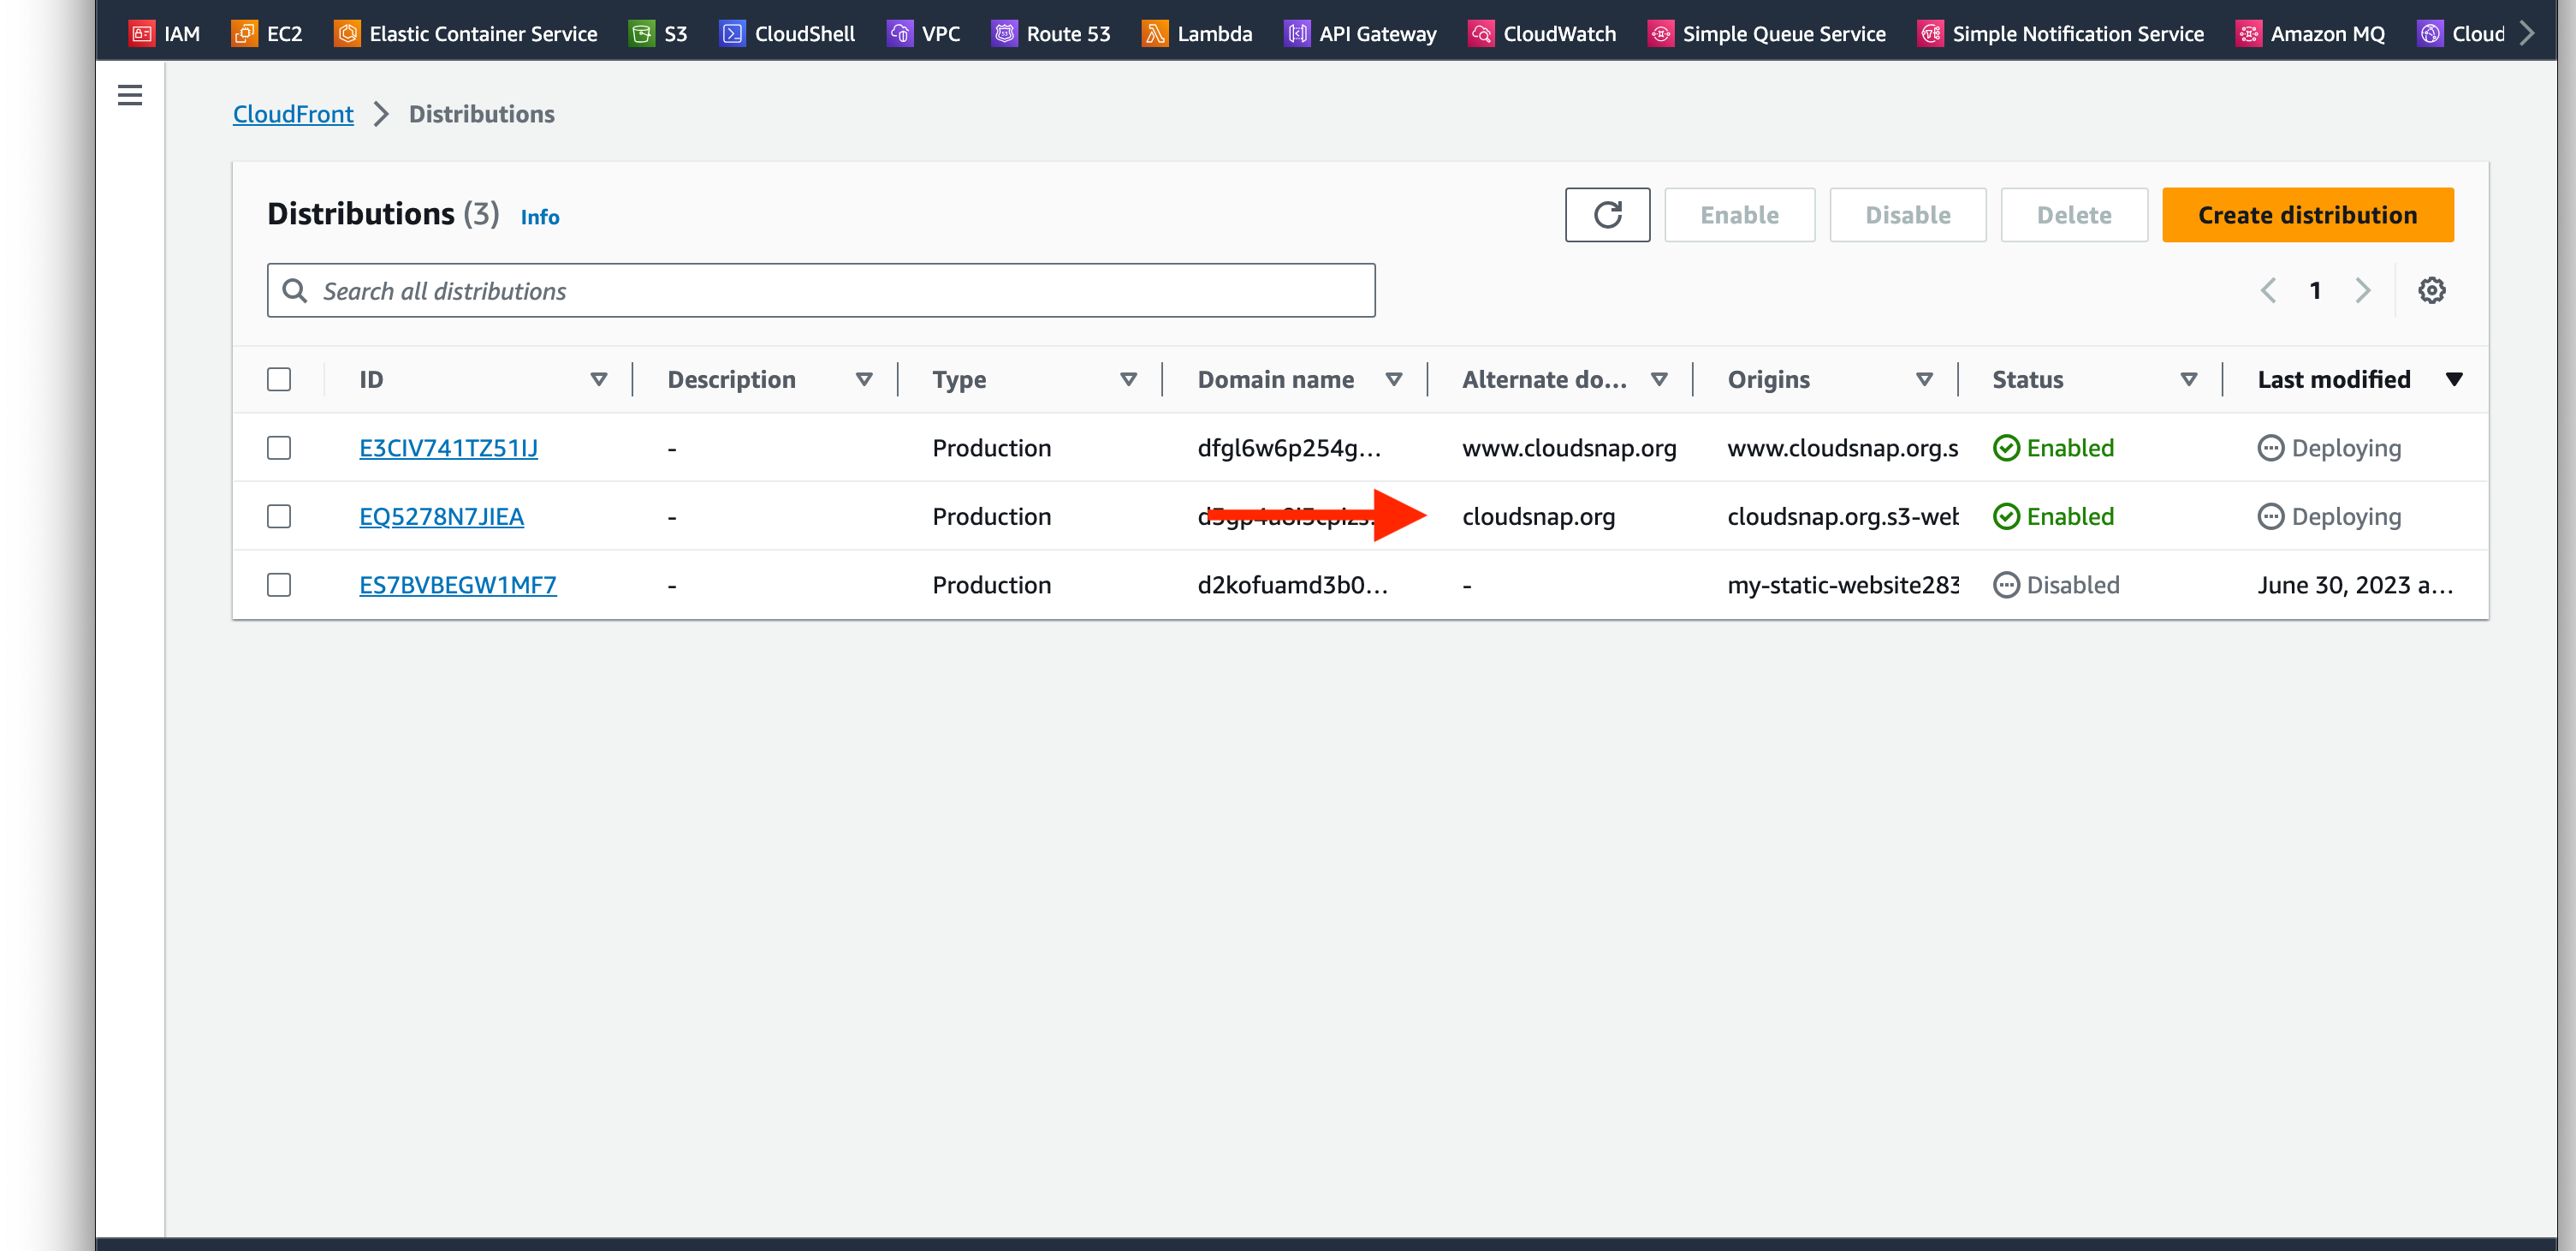
Task: Open CloudWatch icon shortcut
Action: coord(1481,34)
